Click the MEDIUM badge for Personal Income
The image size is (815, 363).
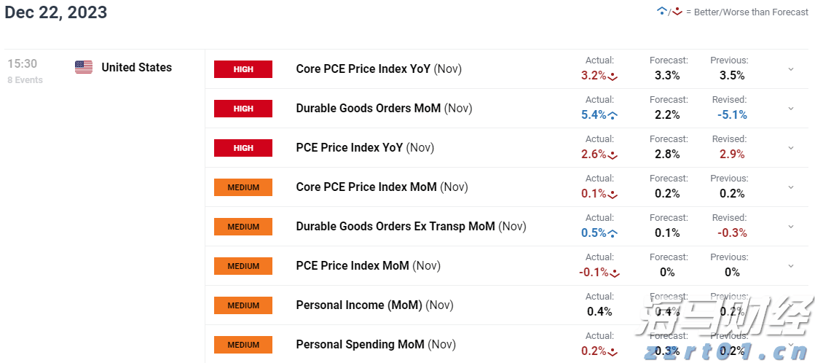click(x=243, y=305)
